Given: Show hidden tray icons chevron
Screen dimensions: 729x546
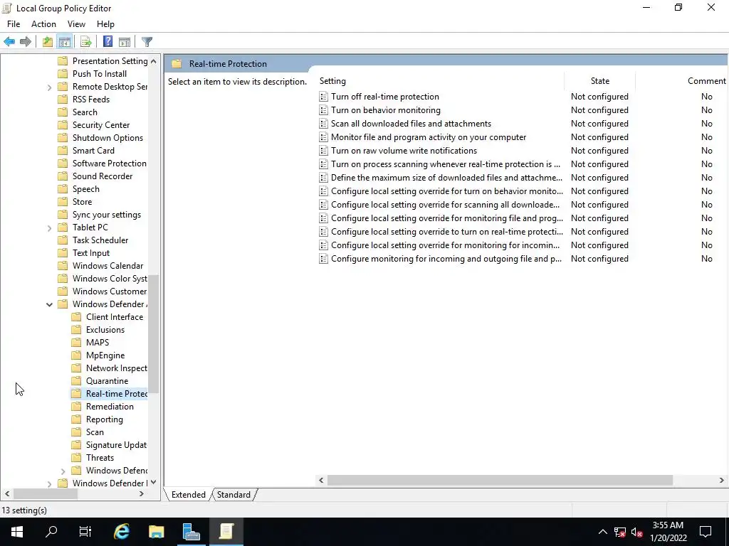Looking at the screenshot, I should [x=602, y=532].
